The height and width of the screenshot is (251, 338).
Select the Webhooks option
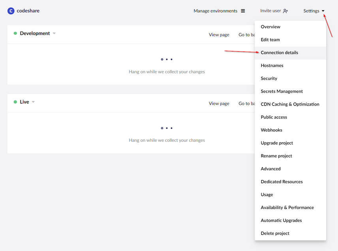pyautogui.click(x=271, y=130)
